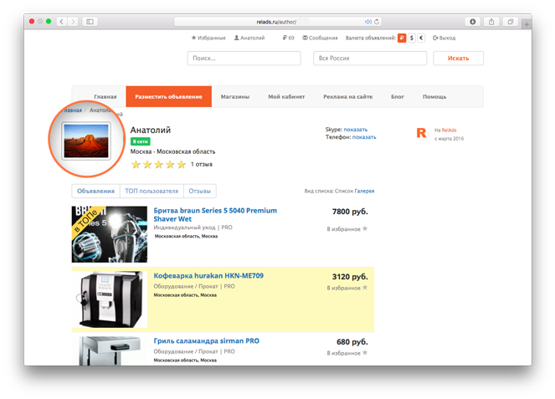Select the dollar currency toggle
The height and width of the screenshot is (399, 555).
click(412, 38)
